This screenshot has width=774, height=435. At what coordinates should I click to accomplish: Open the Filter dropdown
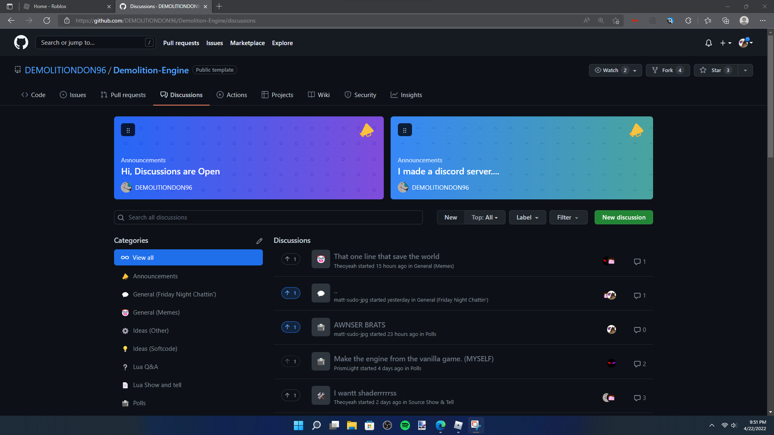tap(568, 217)
